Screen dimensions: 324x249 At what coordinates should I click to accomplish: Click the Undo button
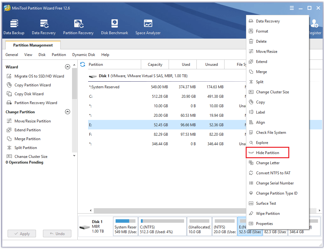click(x=57, y=234)
